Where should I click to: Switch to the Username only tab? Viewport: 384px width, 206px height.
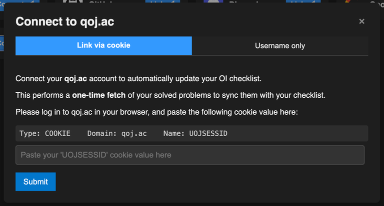pos(279,45)
